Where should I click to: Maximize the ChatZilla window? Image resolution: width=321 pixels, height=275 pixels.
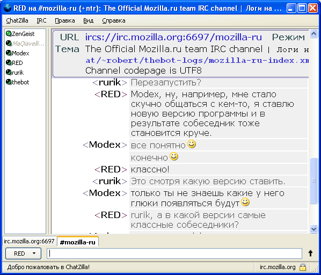coord(302,8)
